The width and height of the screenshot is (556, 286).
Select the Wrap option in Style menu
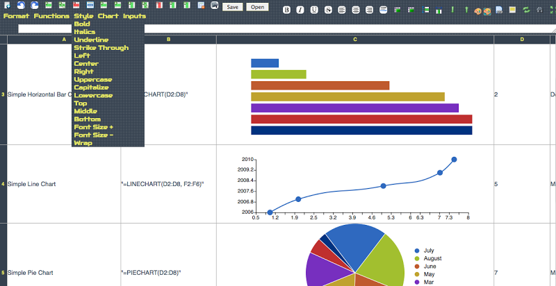(83, 143)
